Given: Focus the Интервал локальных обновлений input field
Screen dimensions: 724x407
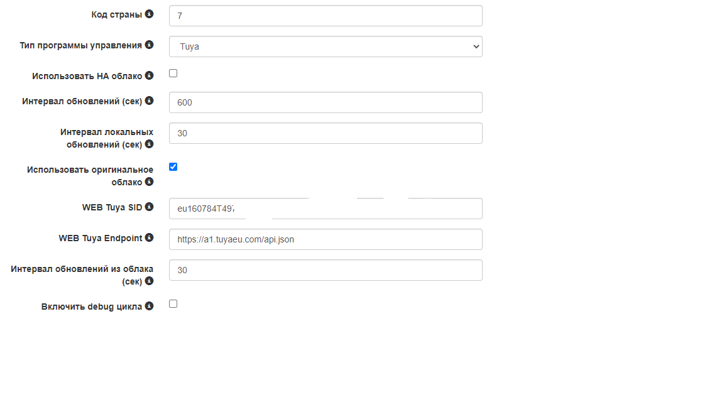Looking at the screenshot, I should (326, 133).
